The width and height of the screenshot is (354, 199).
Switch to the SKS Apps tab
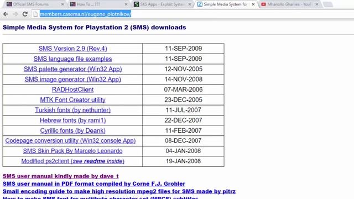pyautogui.click(x=162, y=4)
